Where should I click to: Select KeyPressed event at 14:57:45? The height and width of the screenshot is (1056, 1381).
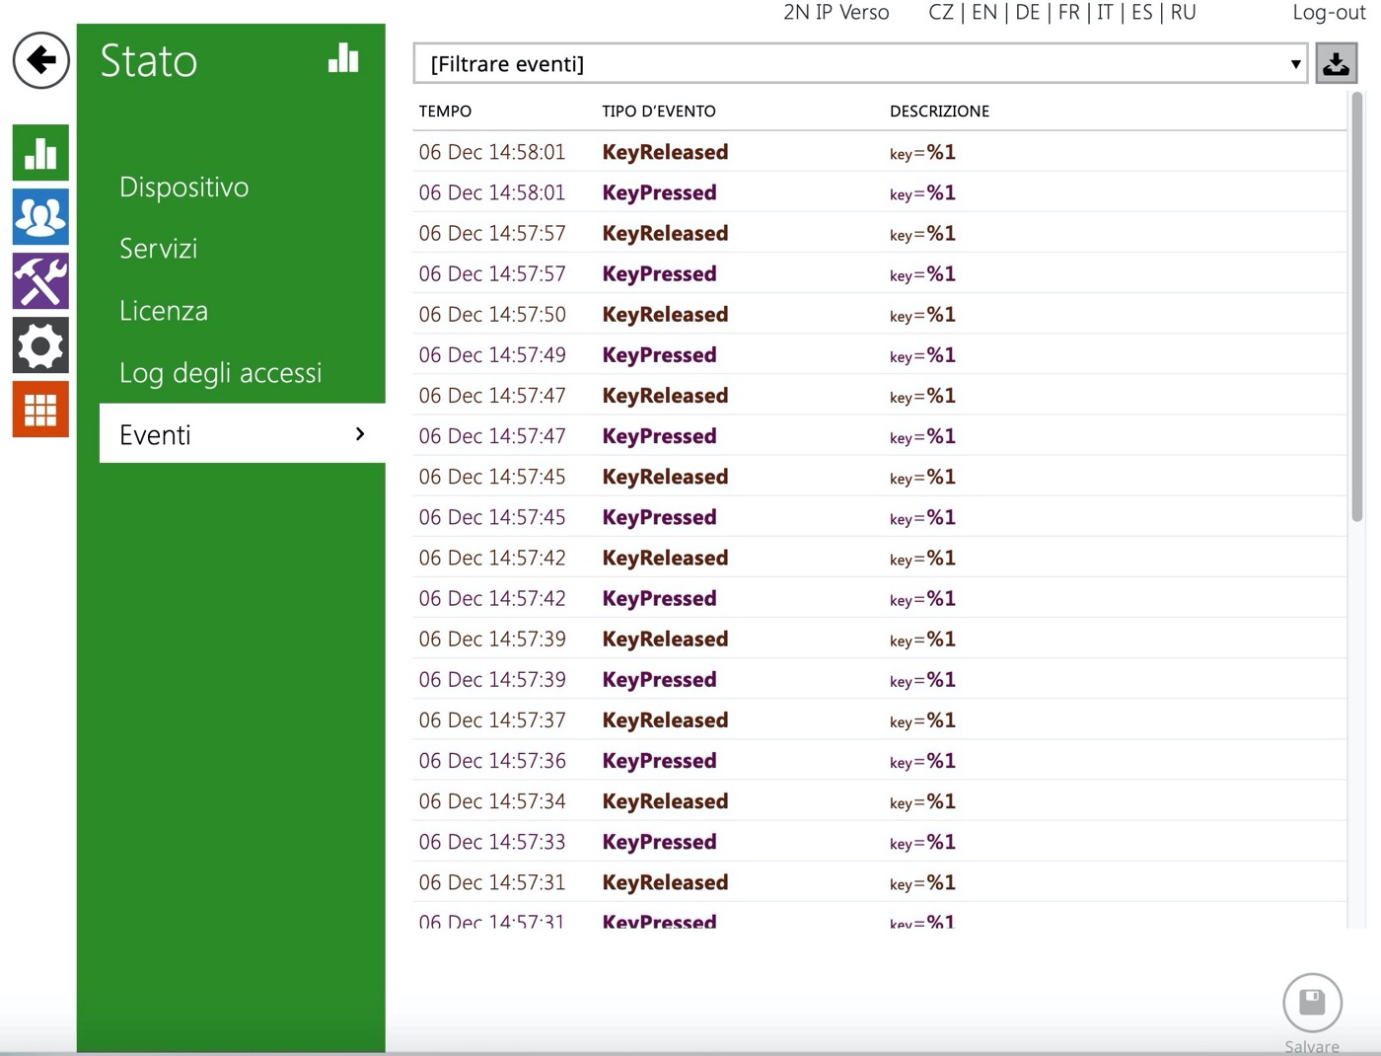[x=880, y=517]
